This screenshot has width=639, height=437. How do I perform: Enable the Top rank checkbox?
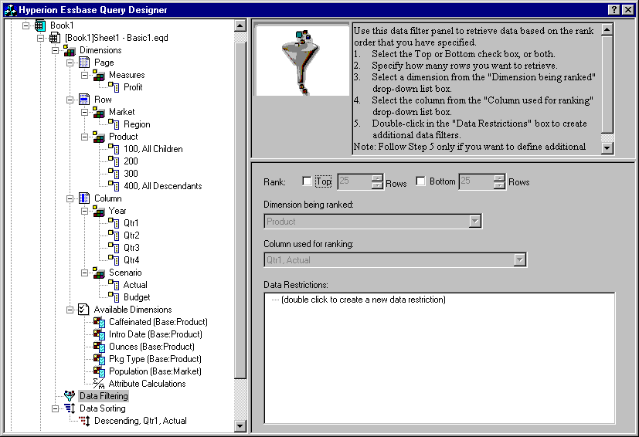pos(308,181)
